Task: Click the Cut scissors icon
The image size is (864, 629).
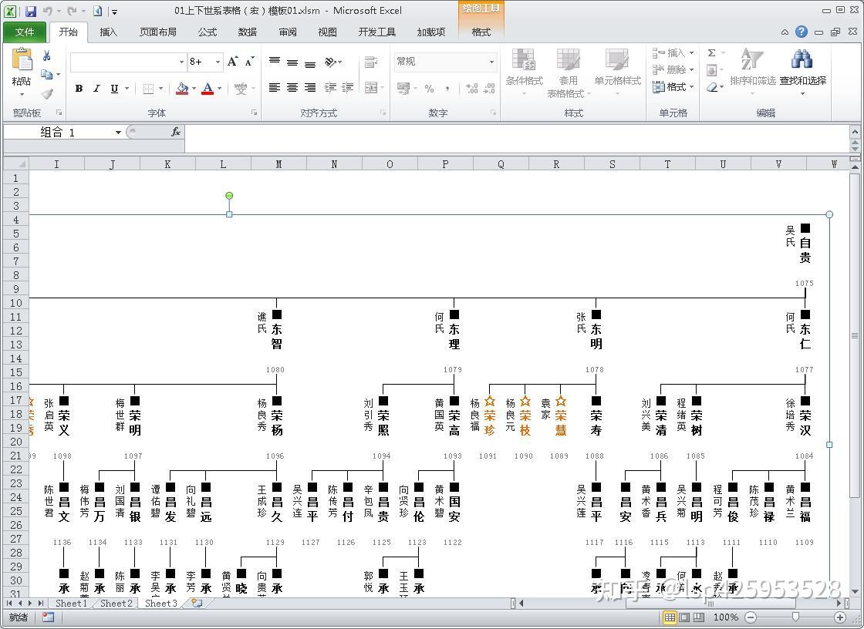Action: 46,55
